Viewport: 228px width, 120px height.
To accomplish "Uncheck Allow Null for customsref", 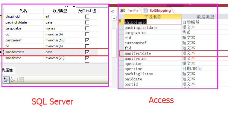I will click(87, 40).
